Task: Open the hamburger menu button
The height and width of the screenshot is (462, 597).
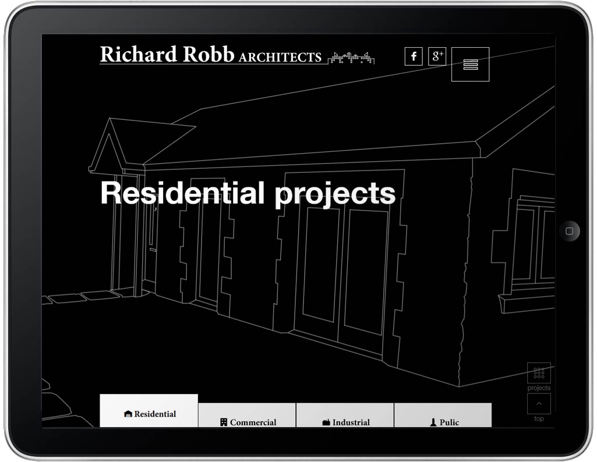Action: pyautogui.click(x=470, y=64)
